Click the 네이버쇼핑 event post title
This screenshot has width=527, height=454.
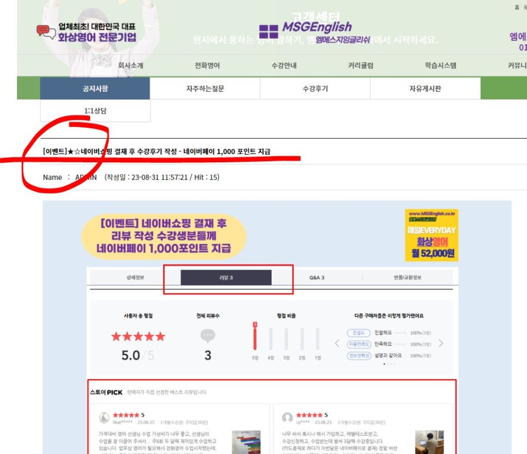(157, 151)
